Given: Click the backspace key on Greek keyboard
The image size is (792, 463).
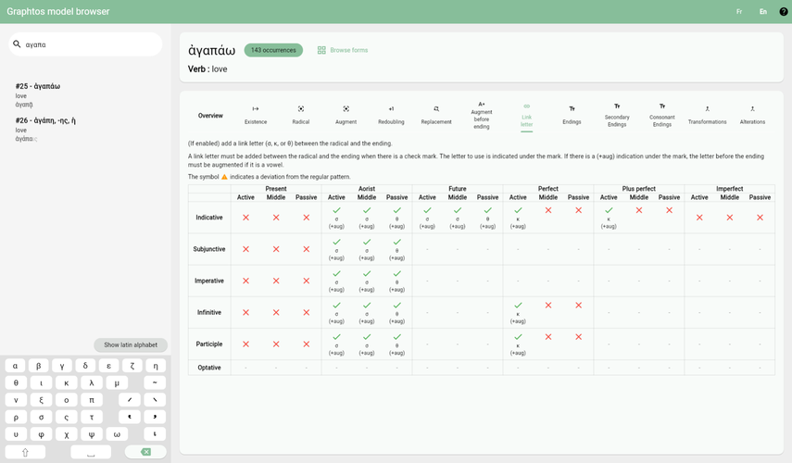Looking at the screenshot, I should [145, 452].
